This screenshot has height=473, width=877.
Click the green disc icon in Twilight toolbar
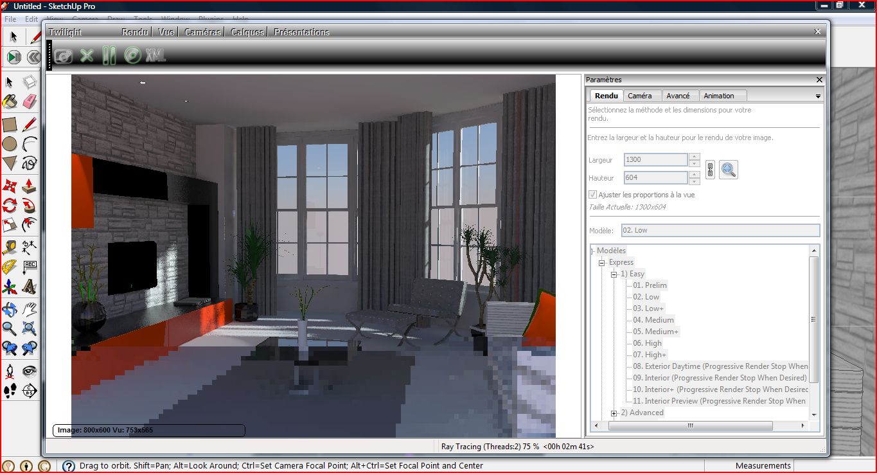click(x=132, y=56)
